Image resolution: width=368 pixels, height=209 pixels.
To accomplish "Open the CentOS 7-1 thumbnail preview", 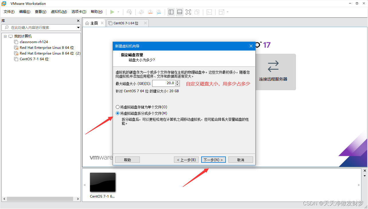I will 103,182.
